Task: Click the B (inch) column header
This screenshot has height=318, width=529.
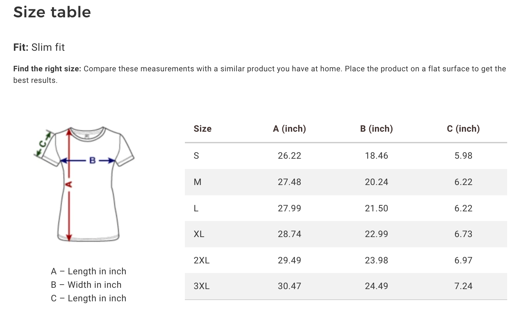Action: (377, 129)
